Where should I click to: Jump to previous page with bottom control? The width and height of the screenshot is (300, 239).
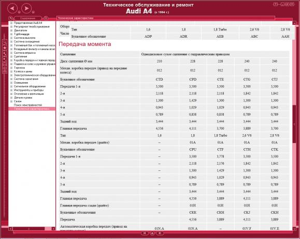pos(145,233)
